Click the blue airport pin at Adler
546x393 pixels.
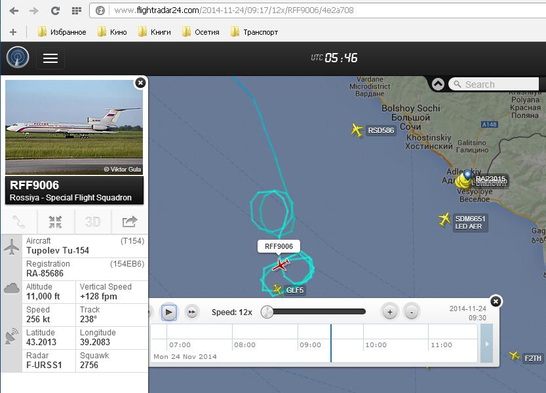tap(467, 174)
